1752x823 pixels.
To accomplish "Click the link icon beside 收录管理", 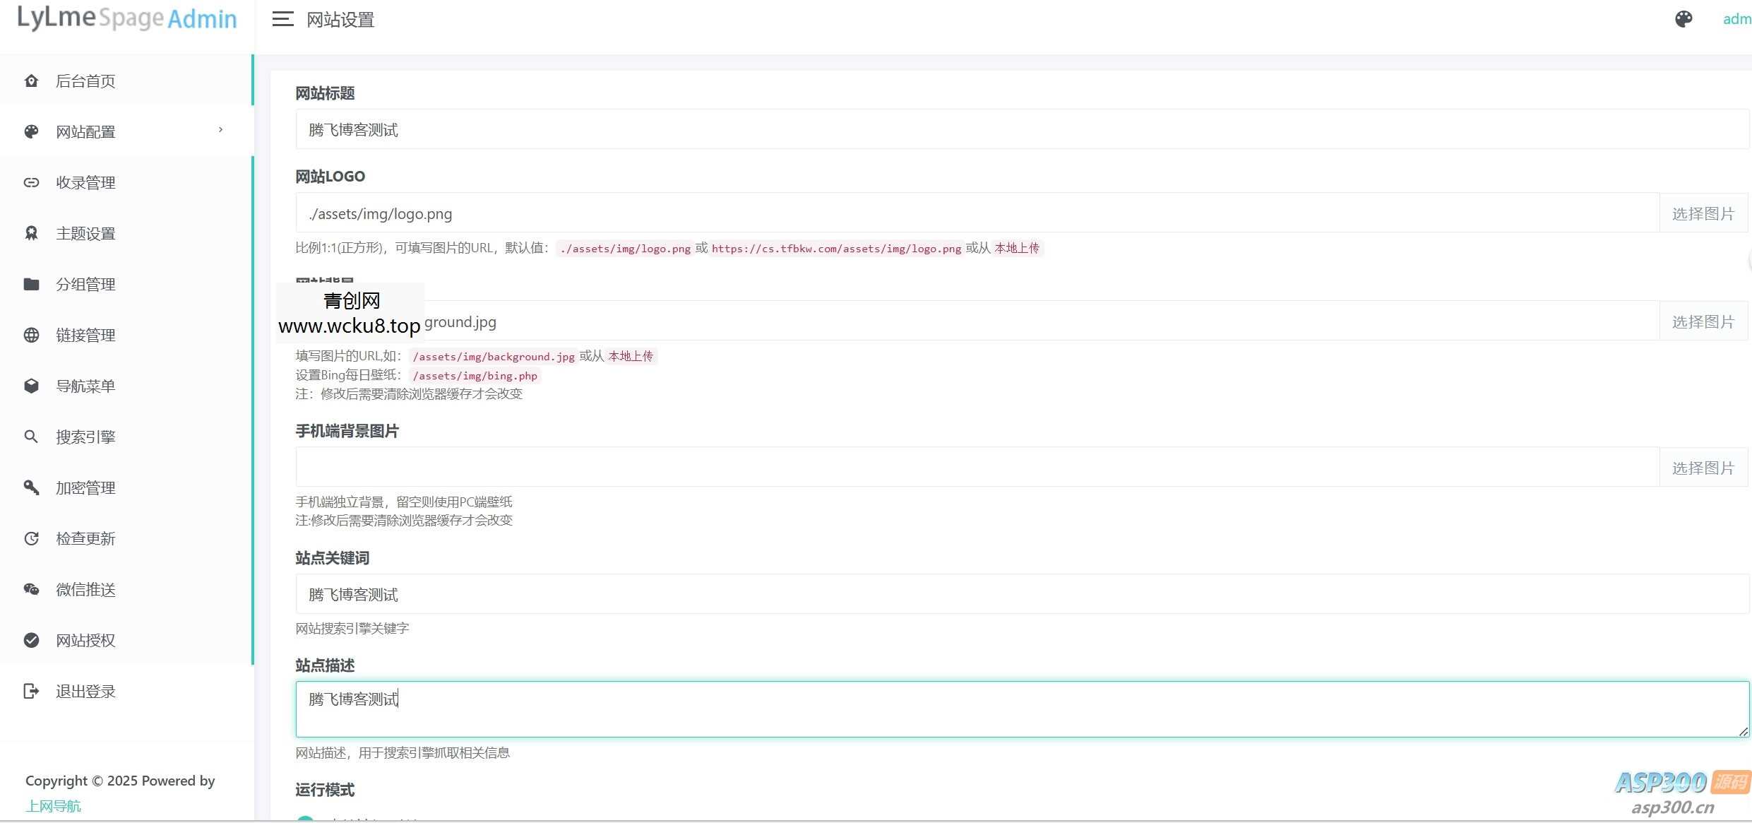I will click(31, 183).
